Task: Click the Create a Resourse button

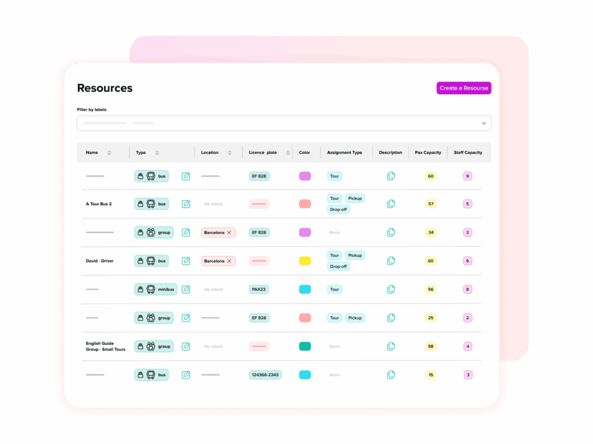Action: click(463, 88)
